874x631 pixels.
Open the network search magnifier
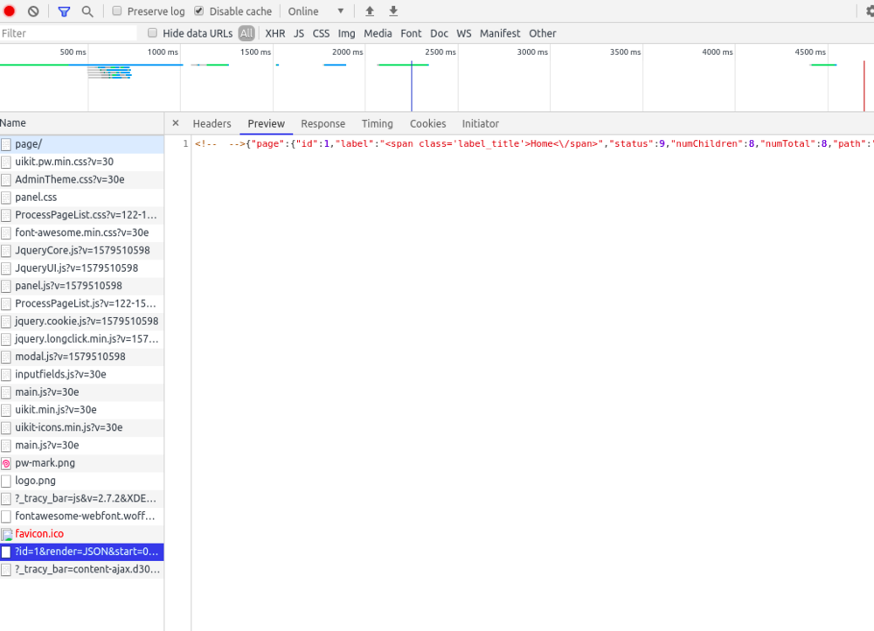pos(87,11)
